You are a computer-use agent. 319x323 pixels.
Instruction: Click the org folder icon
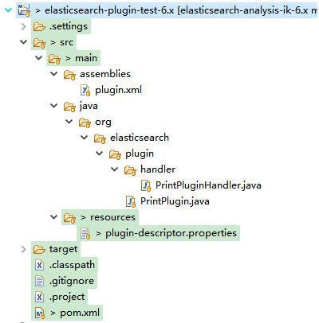click(x=85, y=123)
